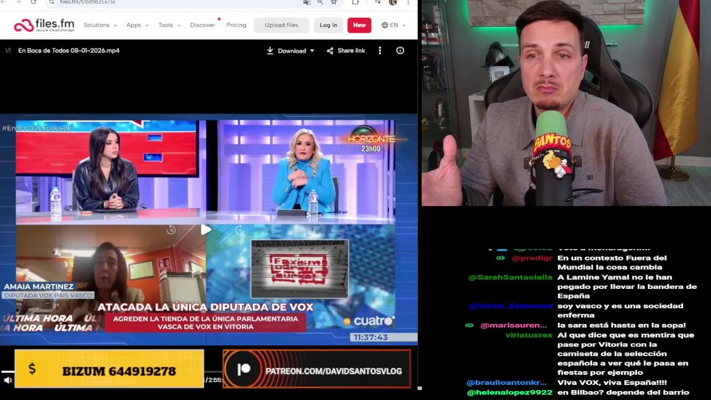View site information icon in address bar

51,2
